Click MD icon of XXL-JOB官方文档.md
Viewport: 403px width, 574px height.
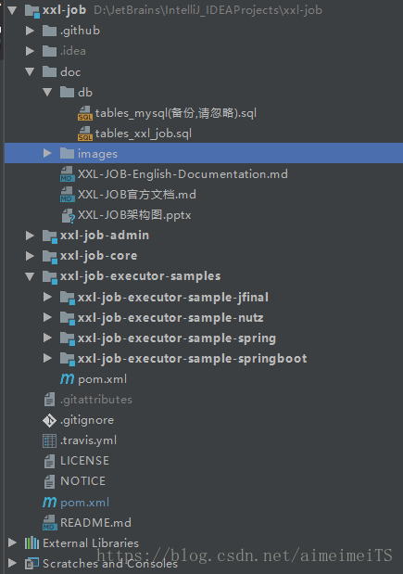pos(67,195)
